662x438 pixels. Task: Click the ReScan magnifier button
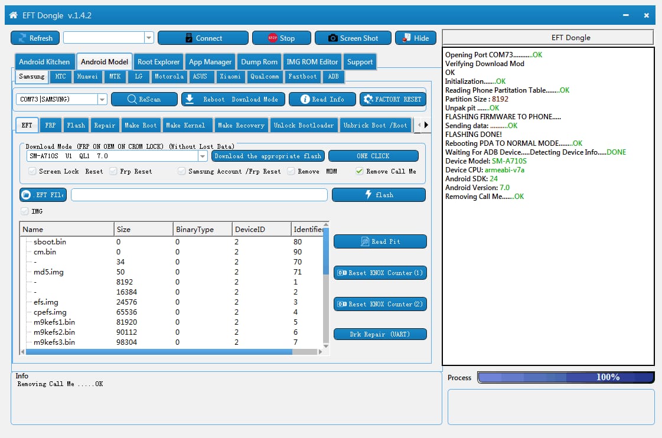pyautogui.click(x=144, y=99)
